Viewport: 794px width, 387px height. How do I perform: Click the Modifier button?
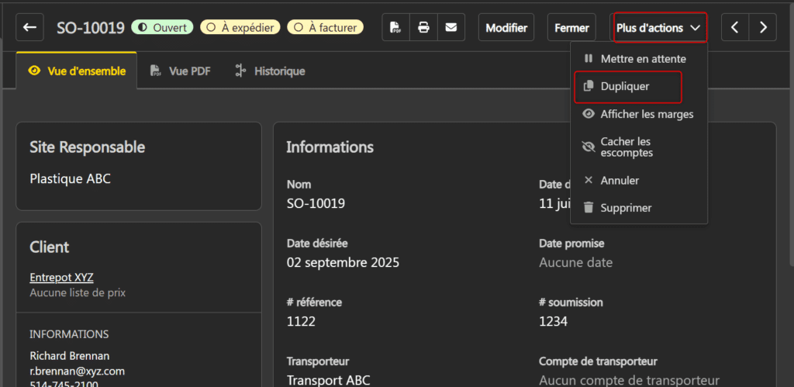(x=506, y=28)
